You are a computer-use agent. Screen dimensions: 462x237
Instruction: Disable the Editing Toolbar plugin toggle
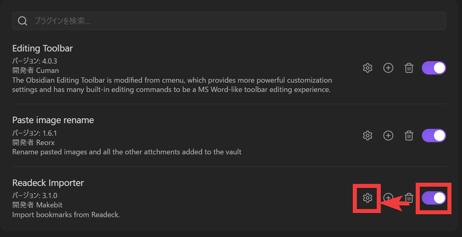click(434, 68)
